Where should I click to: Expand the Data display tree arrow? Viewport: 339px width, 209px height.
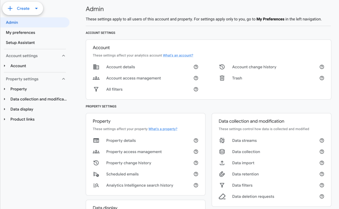click(5, 109)
